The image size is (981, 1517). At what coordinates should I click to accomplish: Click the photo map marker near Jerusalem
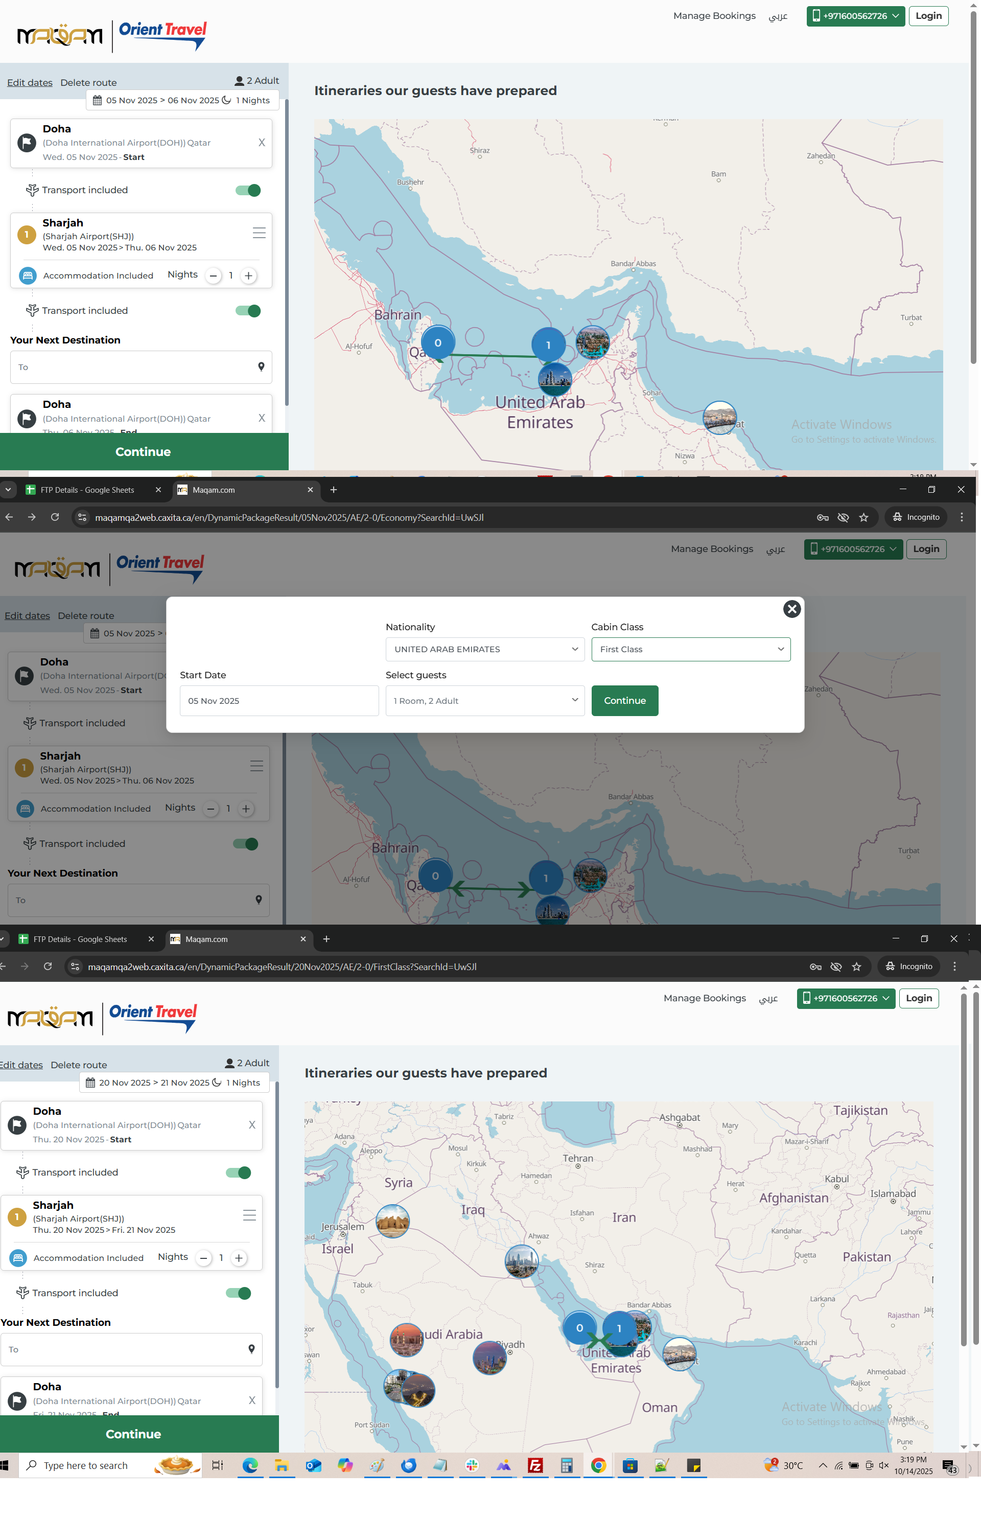point(392,1221)
